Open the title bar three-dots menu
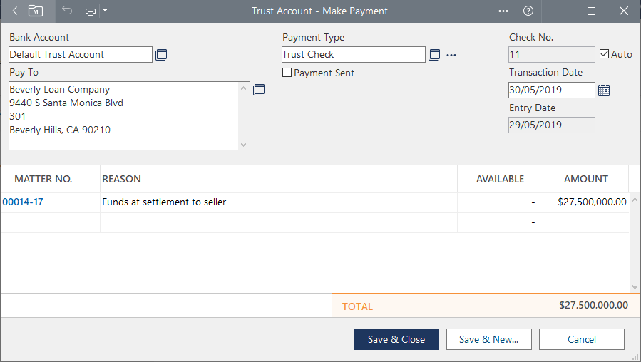This screenshot has width=641, height=362. click(503, 11)
